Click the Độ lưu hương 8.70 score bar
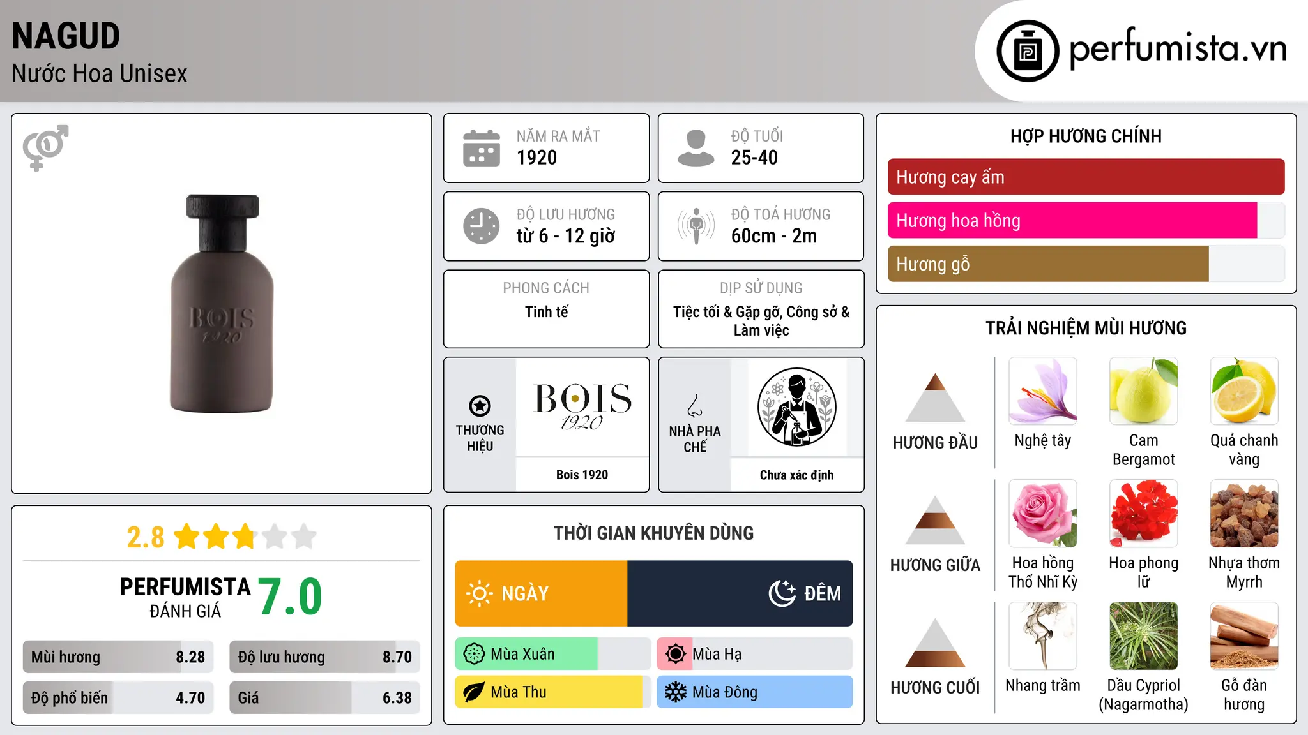 point(324,657)
